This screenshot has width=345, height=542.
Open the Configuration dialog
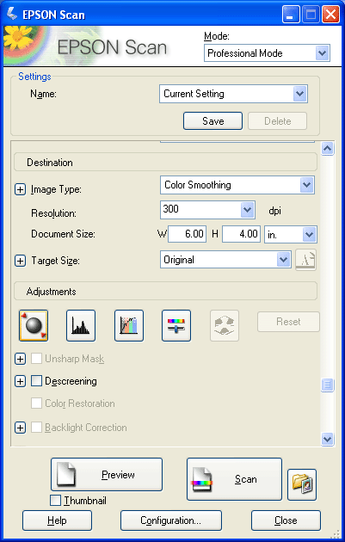170,520
